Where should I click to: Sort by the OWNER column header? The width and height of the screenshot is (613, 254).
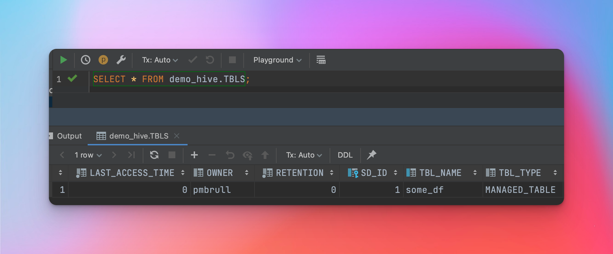point(220,173)
